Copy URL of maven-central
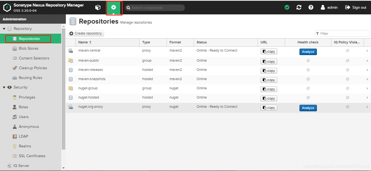 [269, 52]
